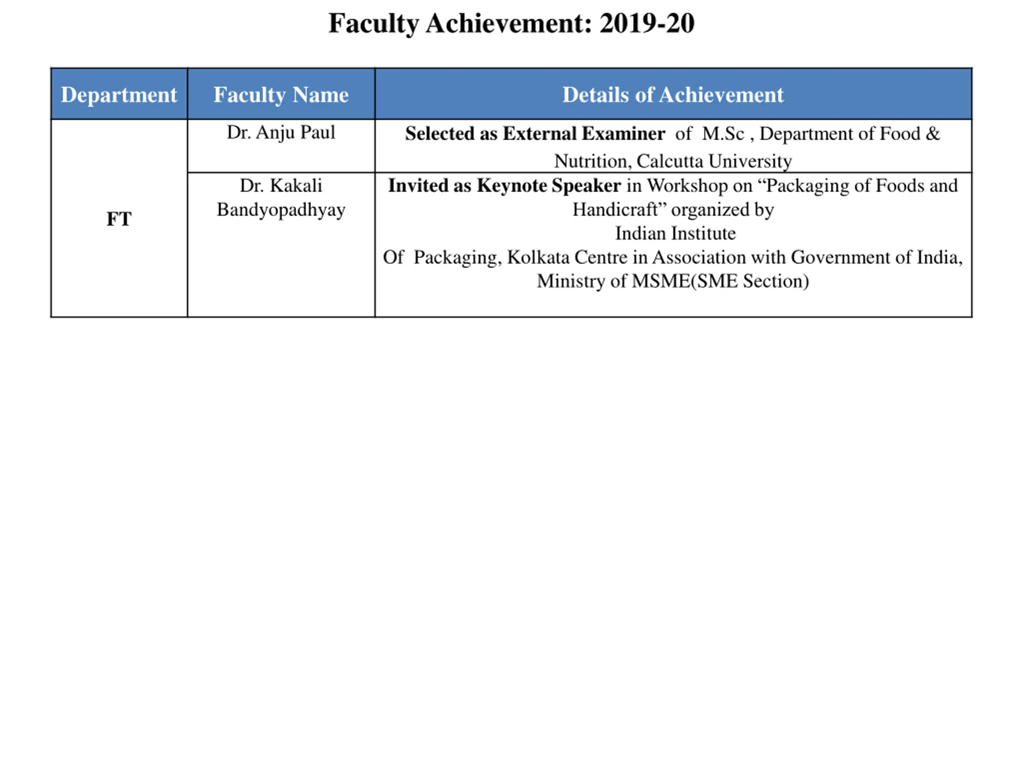The image size is (1023, 767).
Task: Select the 'Details of Achievement' header
Action: click(673, 94)
